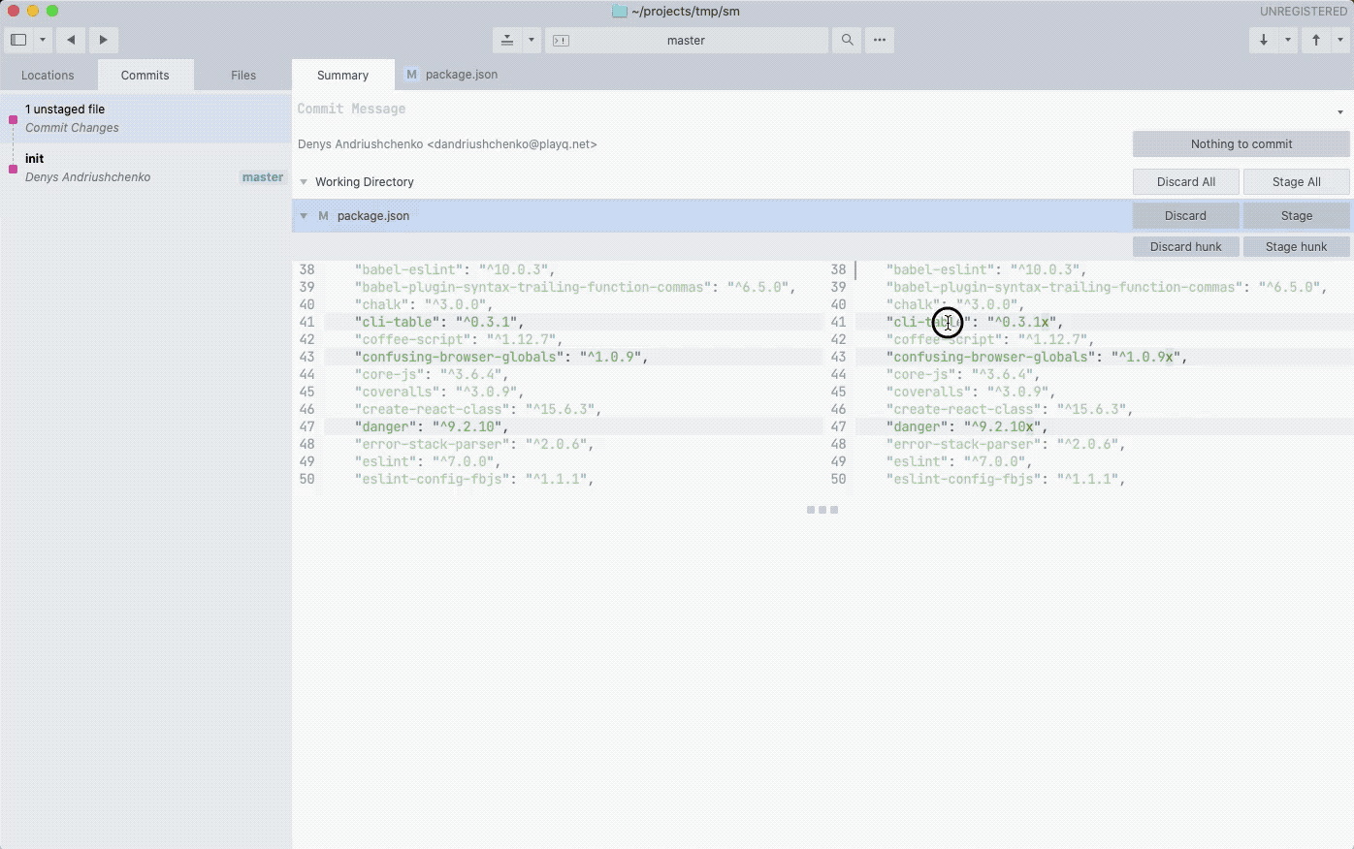1354x849 pixels.
Task: Stage the package.json changes
Action: (1296, 215)
